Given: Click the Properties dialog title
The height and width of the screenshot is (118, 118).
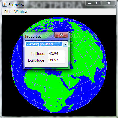Looking at the screenshot, I should coord(33,37).
